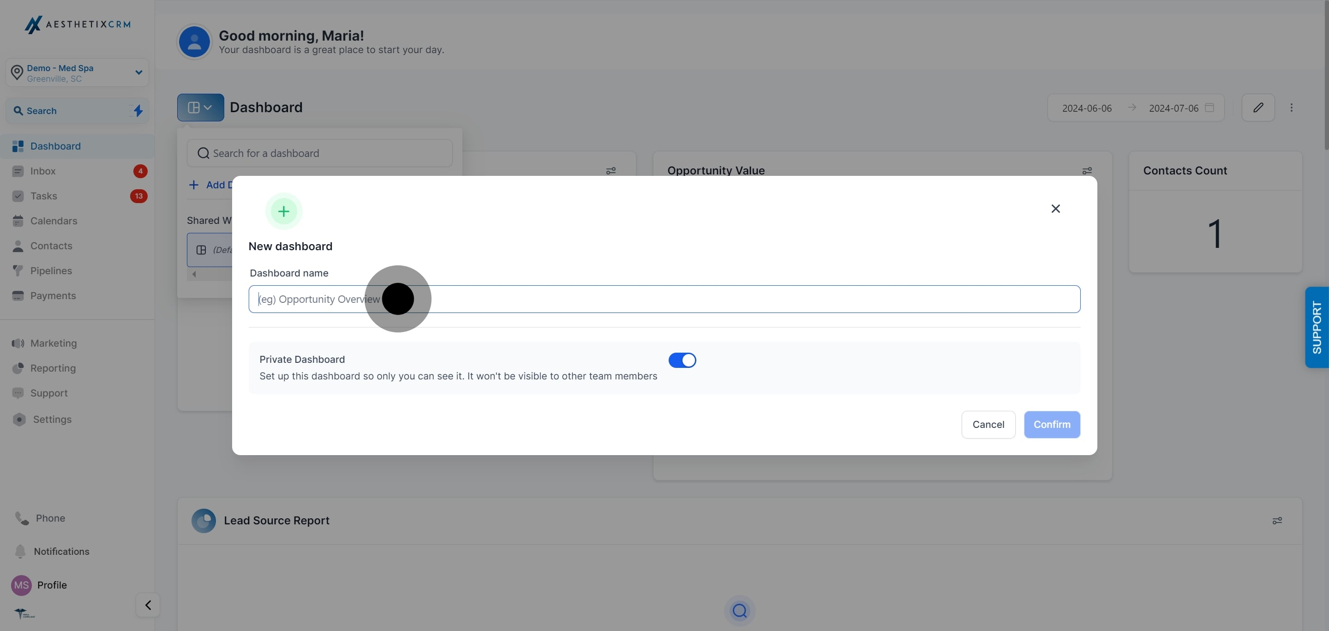Open the calendar icon in date range
This screenshot has width=1329, height=631.
pyautogui.click(x=1209, y=107)
